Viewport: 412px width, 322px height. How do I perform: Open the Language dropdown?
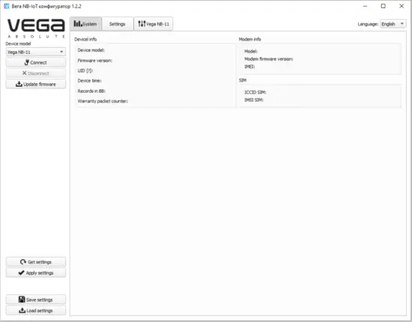tap(393, 24)
